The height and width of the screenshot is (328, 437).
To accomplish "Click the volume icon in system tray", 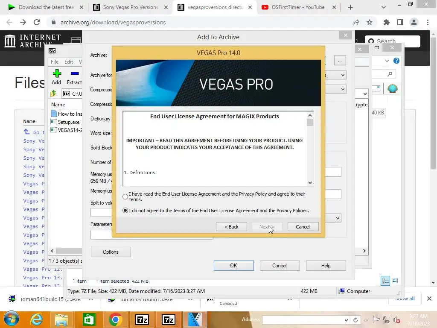I will (396, 320).
